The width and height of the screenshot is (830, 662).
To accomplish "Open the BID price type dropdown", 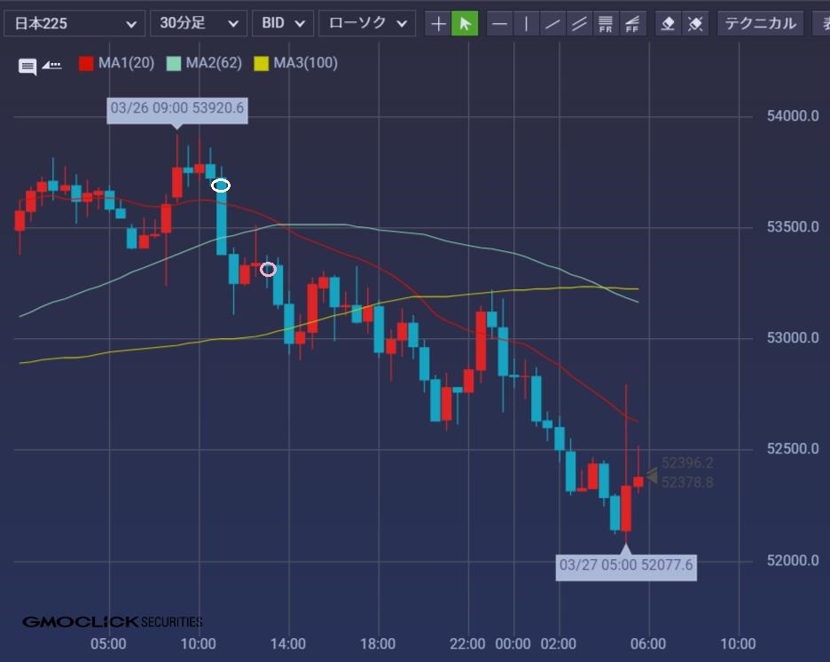I will [282, 24].
